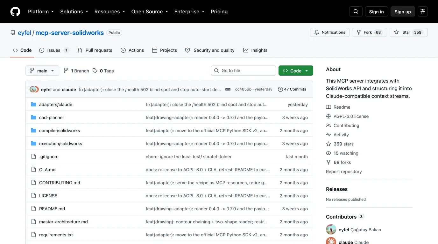The image size is (438, 244).
Task: View 15 watching link
Action: (342, 153)
